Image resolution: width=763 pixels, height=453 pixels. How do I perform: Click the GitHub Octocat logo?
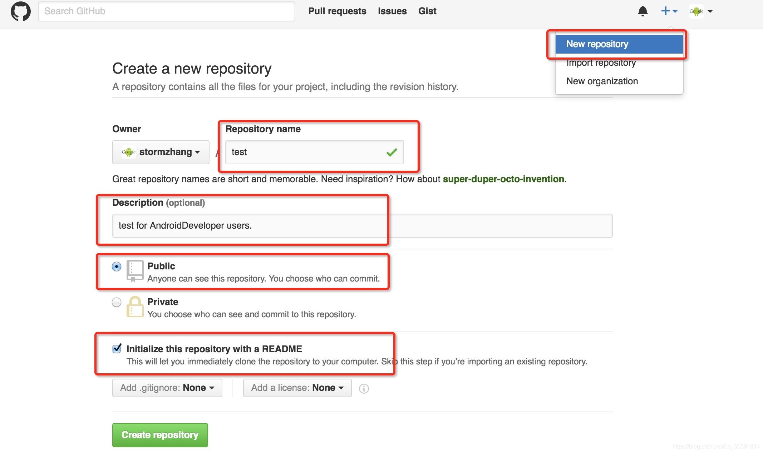tap(21, 11)
